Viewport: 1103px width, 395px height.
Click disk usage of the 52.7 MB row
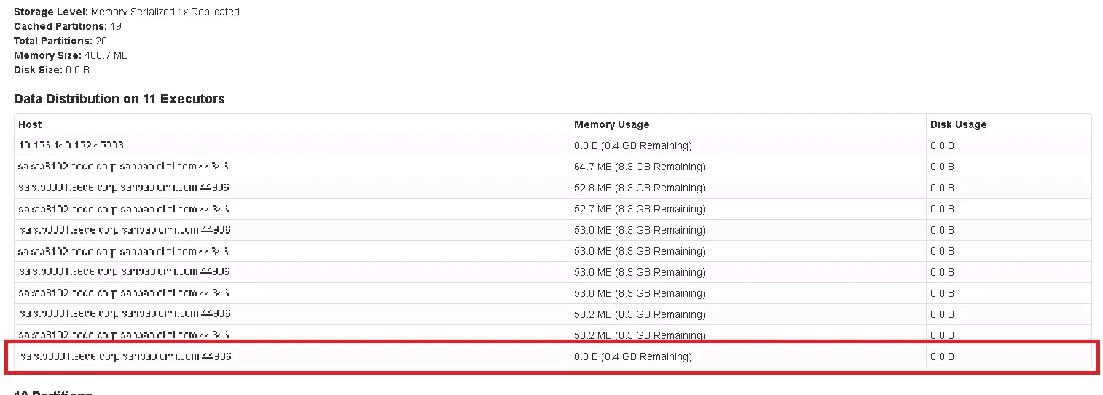pos(942,209)
